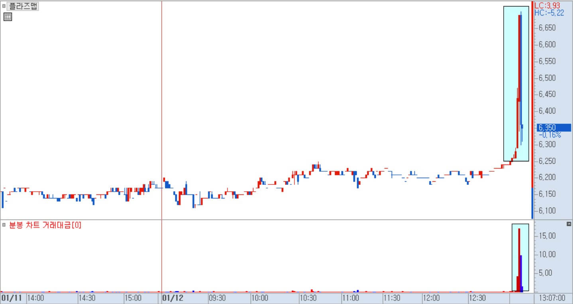
Task: Click the 13:07:00 current time label
Action: coord(552,298)
